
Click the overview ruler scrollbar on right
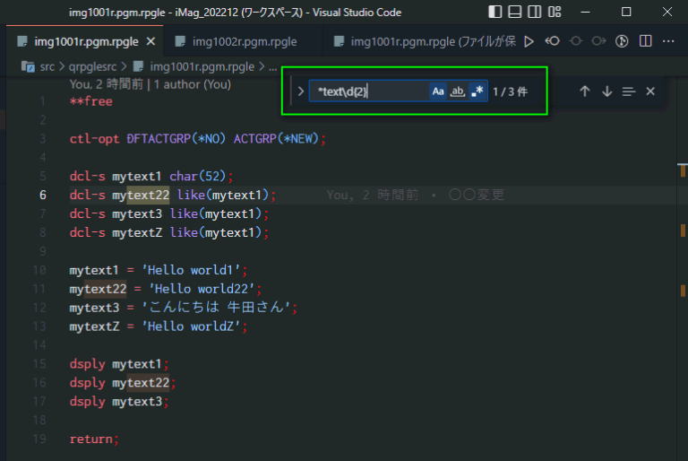coord(683,268)
